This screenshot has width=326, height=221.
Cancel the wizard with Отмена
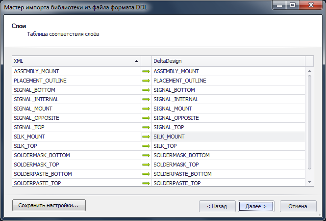(x=298, y=206)
